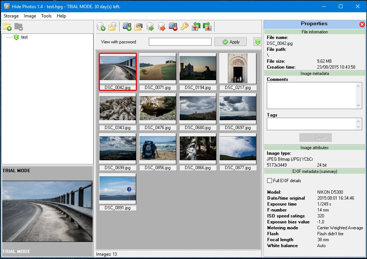Click the add folder icon in left panel

(7, 27)
